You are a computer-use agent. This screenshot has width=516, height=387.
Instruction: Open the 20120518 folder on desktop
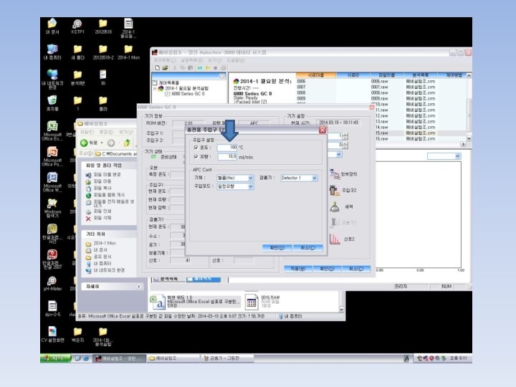tap(102, 27)
